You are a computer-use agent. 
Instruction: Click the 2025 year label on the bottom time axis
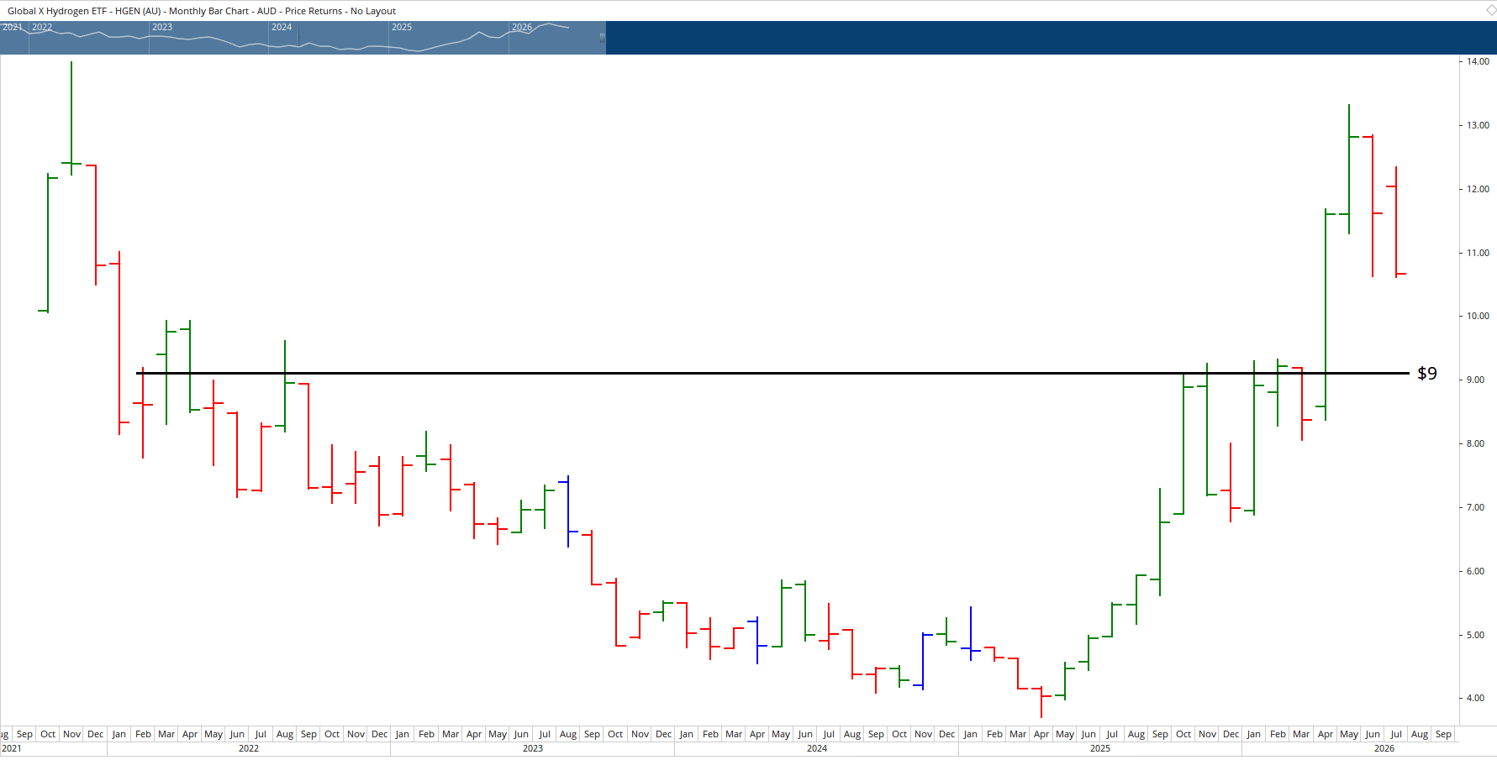click(1100, 748)
